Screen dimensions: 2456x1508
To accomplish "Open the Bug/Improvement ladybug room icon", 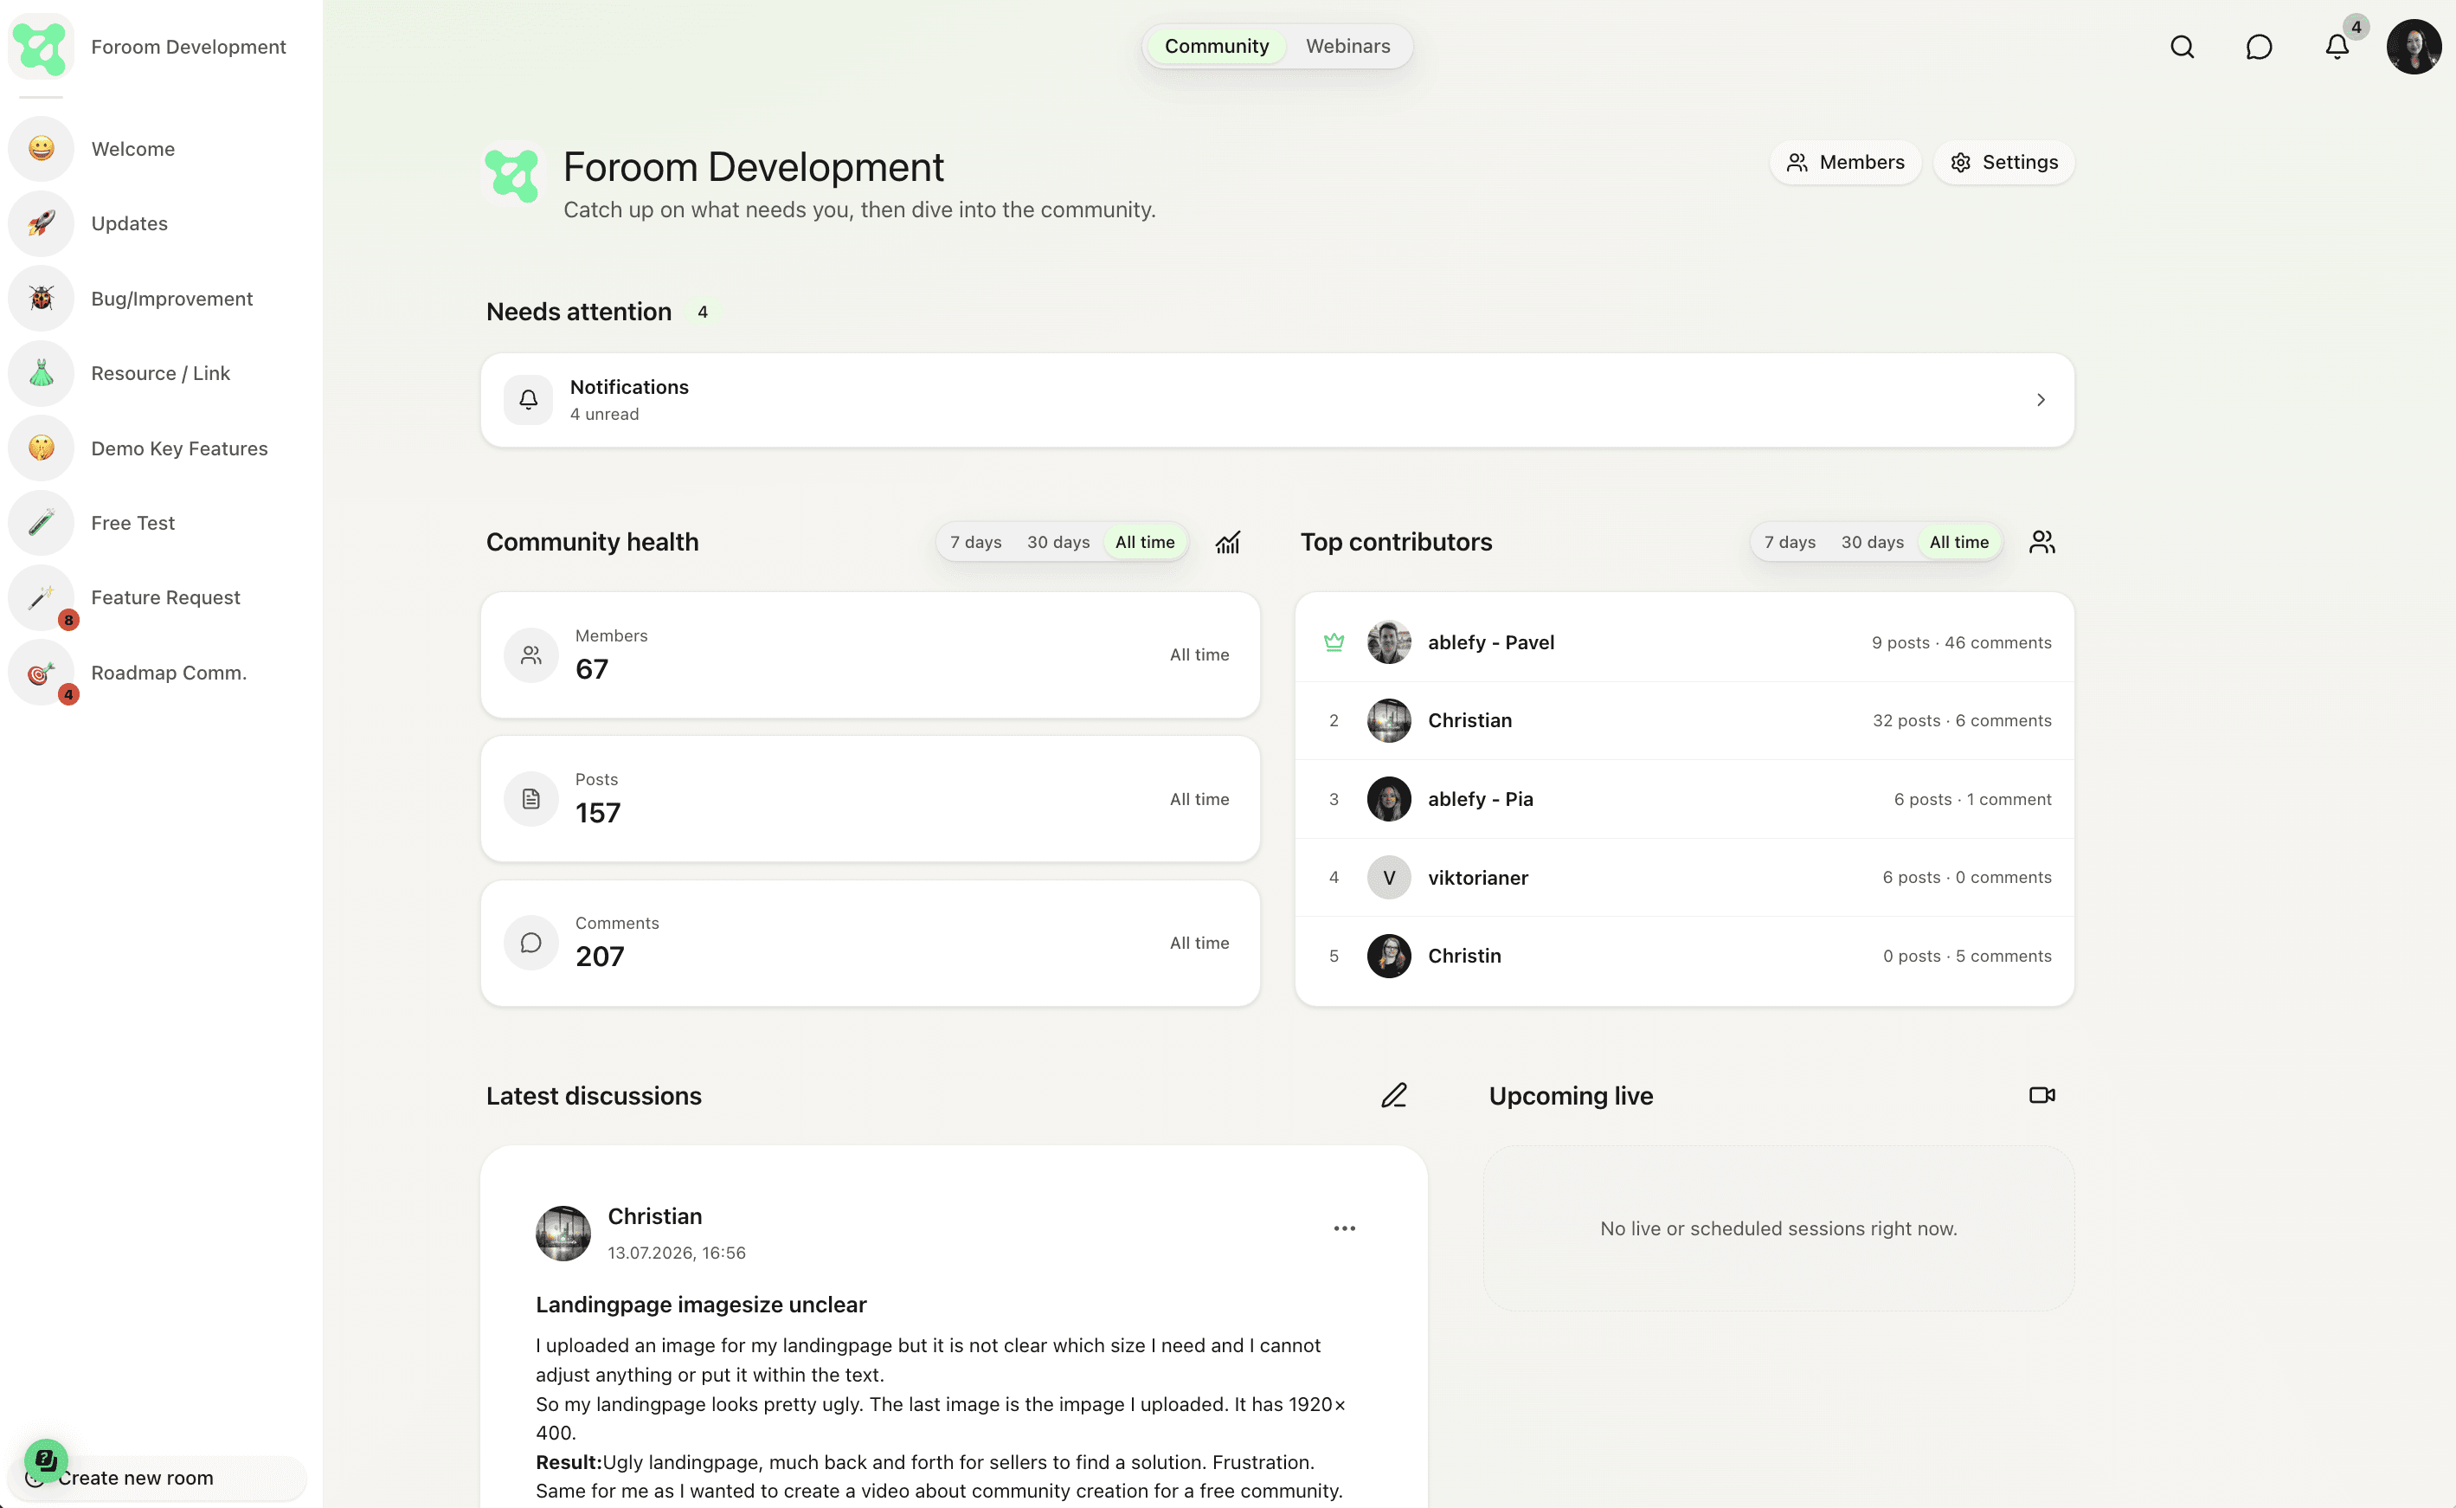I will click(x=41, y=298).
